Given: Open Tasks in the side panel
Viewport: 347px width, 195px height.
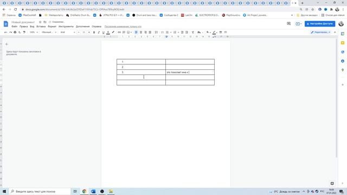Looking at the screenshot, I should click(343, 52).
